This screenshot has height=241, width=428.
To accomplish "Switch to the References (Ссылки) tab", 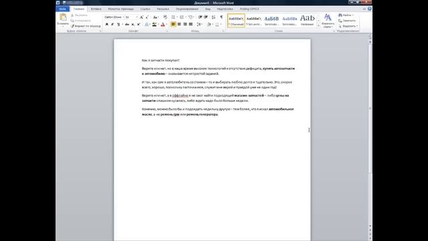I will point(145,9).
